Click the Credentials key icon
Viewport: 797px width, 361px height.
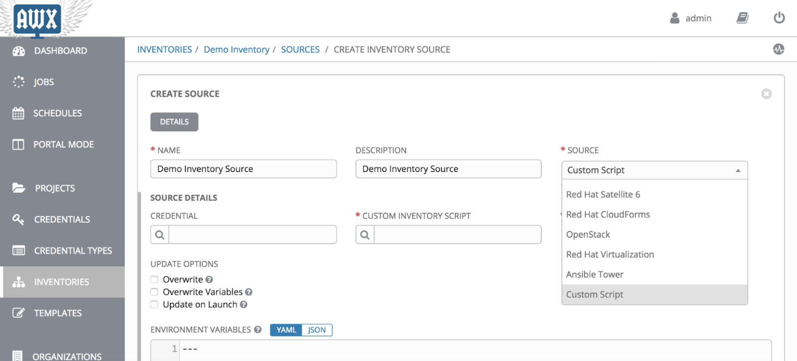coord(18,219)
